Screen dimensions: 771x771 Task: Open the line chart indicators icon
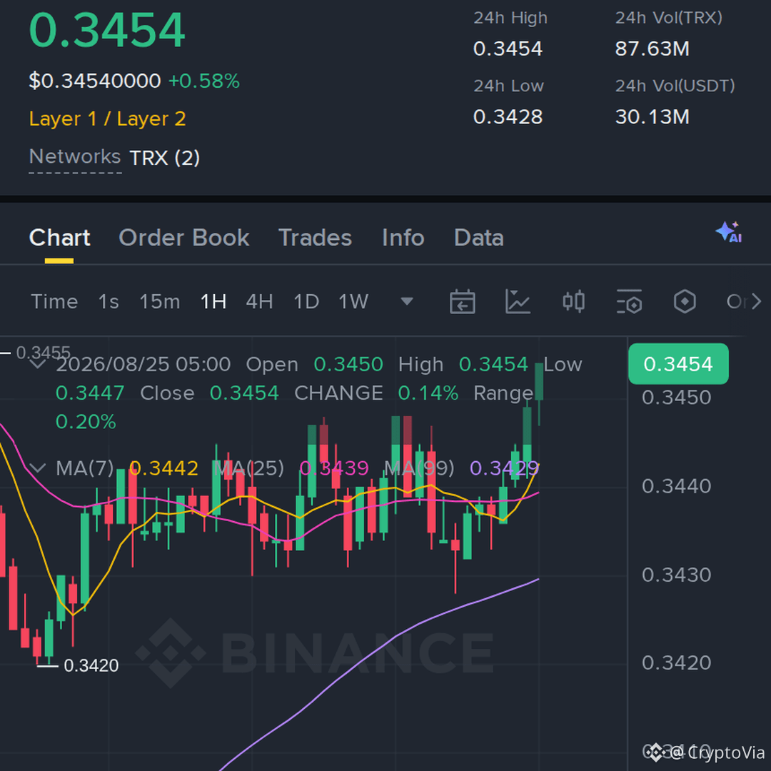(518, 301)
